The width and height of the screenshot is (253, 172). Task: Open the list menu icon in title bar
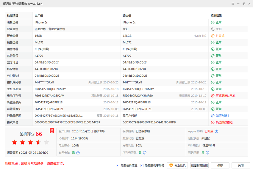tap(233, 4)
